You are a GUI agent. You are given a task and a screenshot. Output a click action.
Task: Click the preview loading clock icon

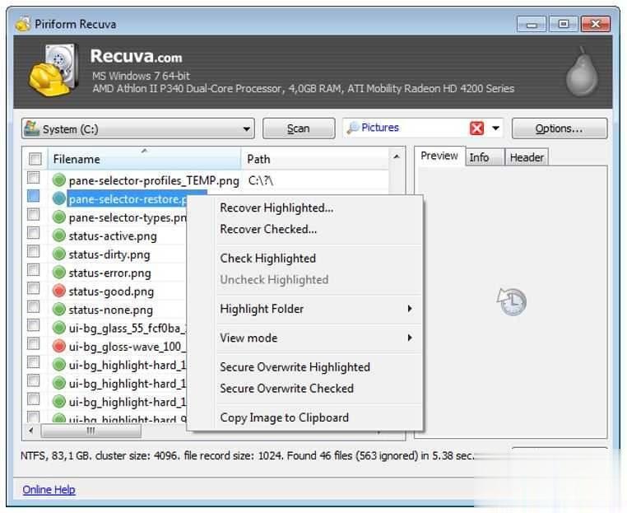tap(512, 301)
